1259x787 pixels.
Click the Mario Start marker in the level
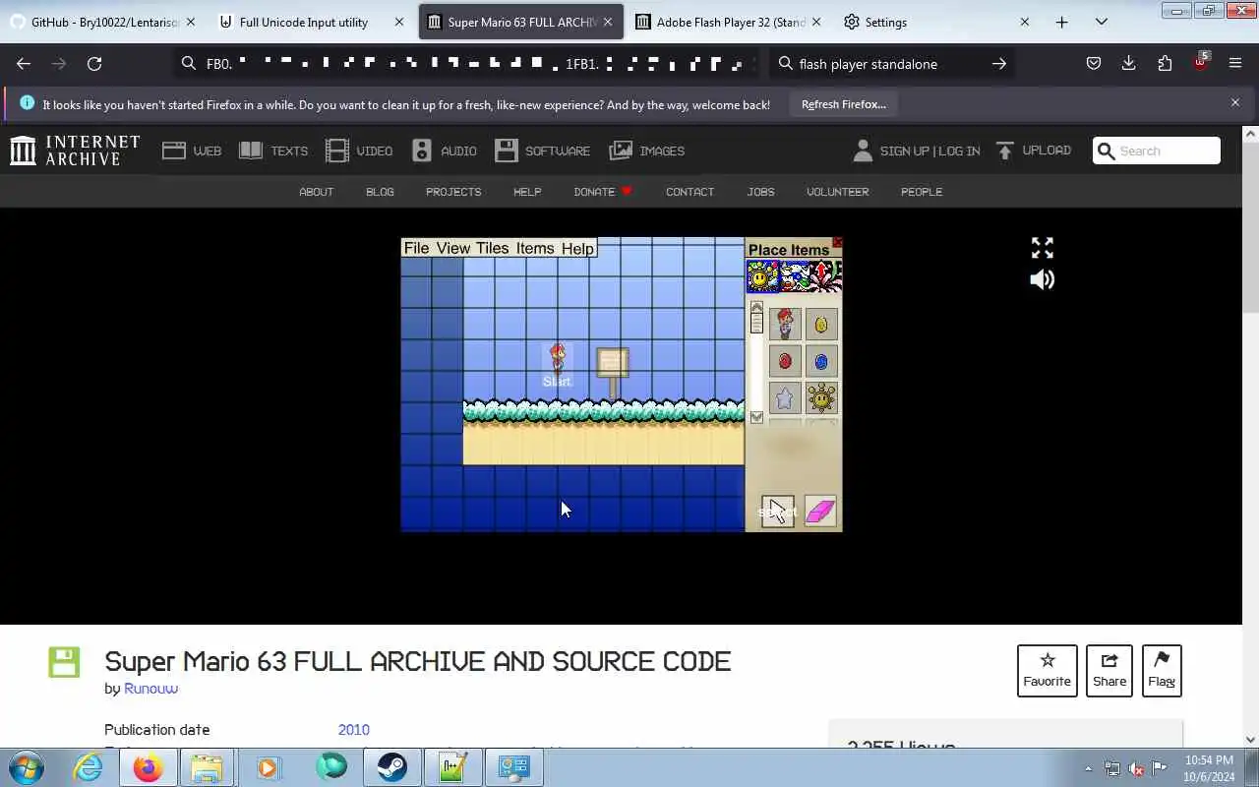click(557, 365)
